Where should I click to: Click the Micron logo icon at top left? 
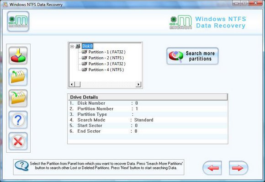click(x=18, y=21)
